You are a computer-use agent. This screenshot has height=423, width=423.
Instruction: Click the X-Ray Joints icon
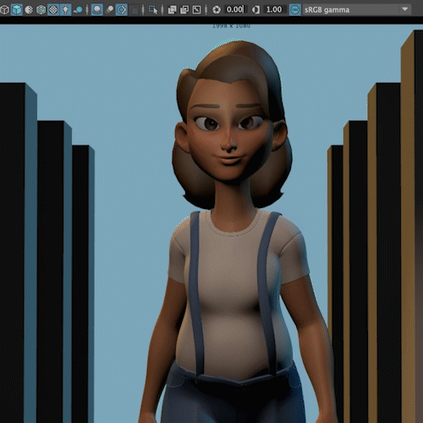(x=196, y=10)
